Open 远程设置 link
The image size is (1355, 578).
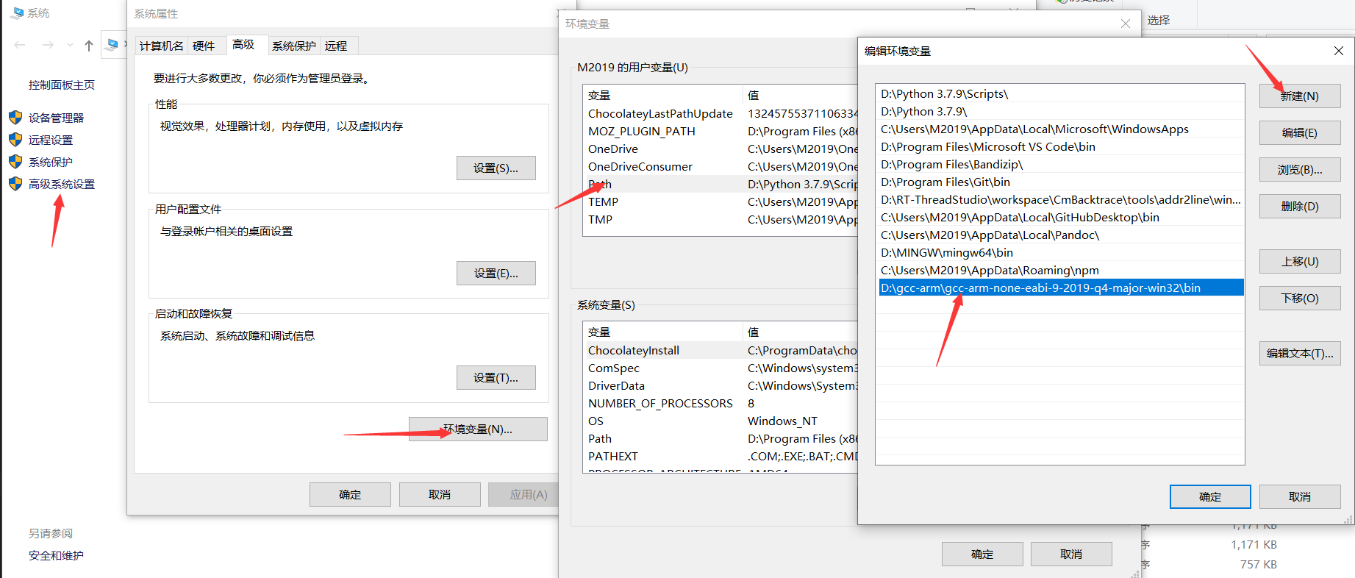pos(51,140)
